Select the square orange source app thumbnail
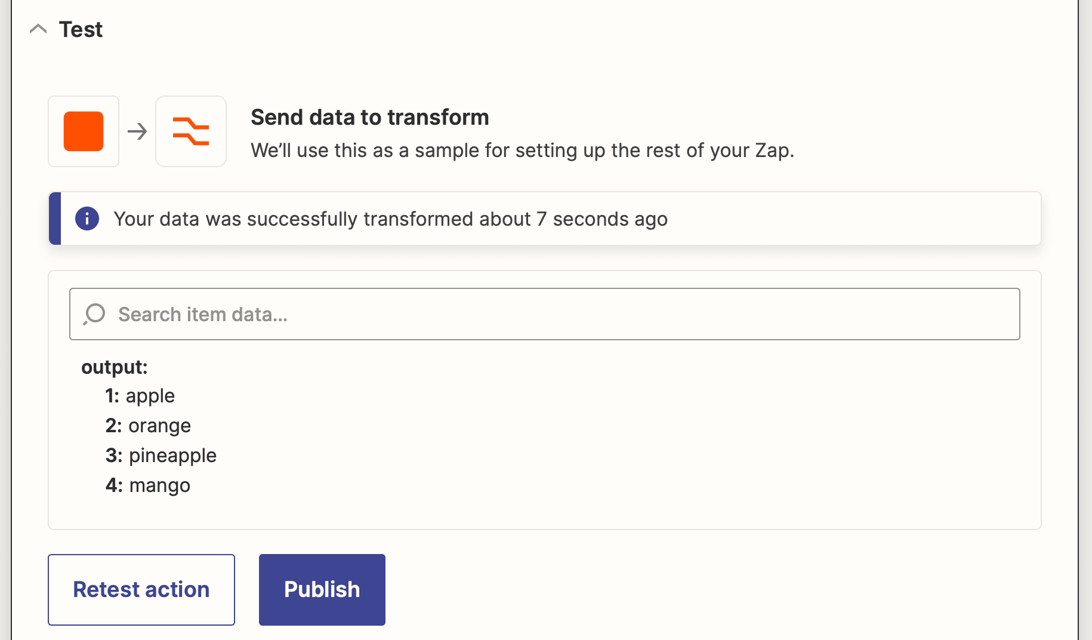This screenshot has width=1092, height=640. coord(83,131)
